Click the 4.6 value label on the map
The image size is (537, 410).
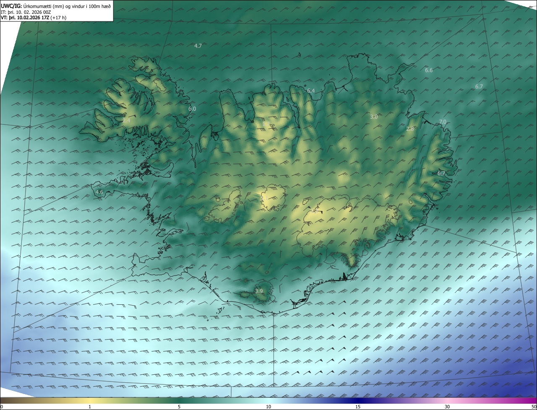click(x=99, y=192)
